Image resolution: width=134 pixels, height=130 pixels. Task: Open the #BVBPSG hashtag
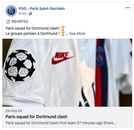(x=20, y=21)
